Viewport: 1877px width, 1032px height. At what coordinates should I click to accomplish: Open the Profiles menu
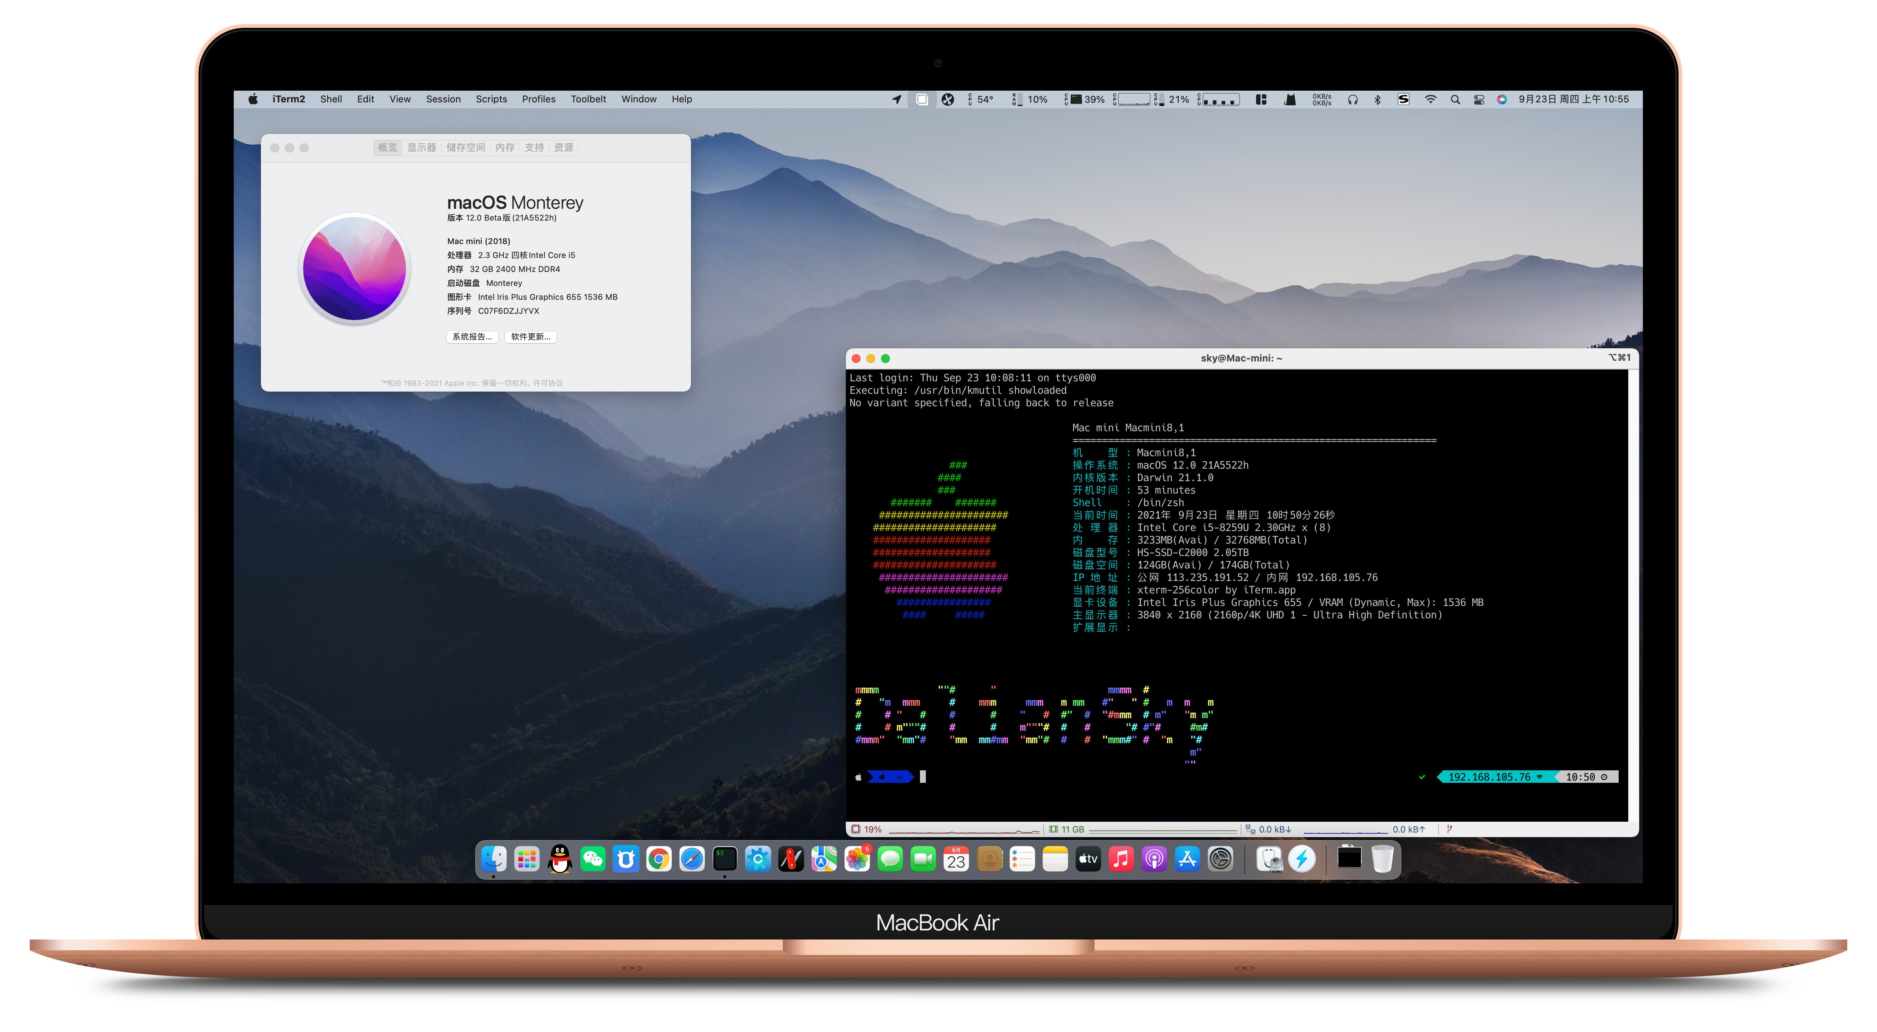(x=538, y=100)
